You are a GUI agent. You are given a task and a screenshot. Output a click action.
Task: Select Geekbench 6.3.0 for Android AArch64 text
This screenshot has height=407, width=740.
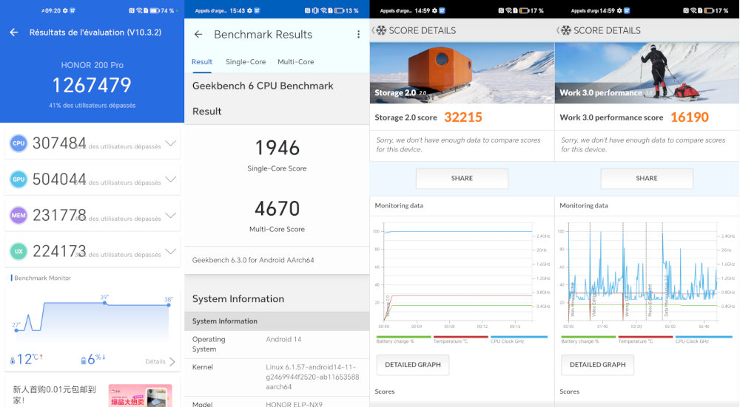[x=253, y=260]
